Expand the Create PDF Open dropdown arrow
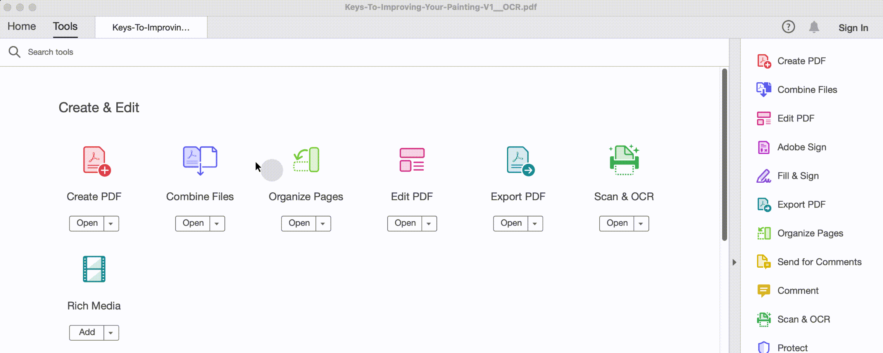This screenshot has width=883, height=353. (x=111, y=223)
